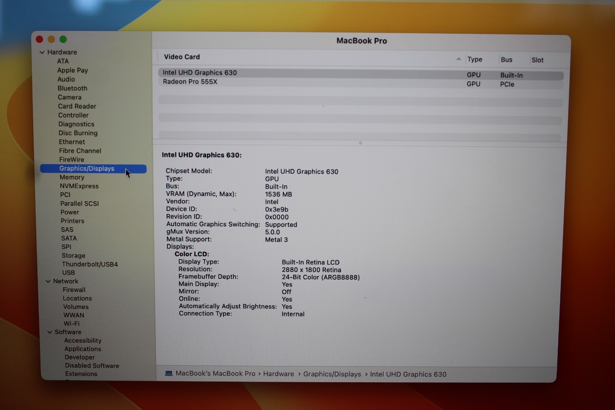Click MacBook's MacBook Pro path segment

215,373
